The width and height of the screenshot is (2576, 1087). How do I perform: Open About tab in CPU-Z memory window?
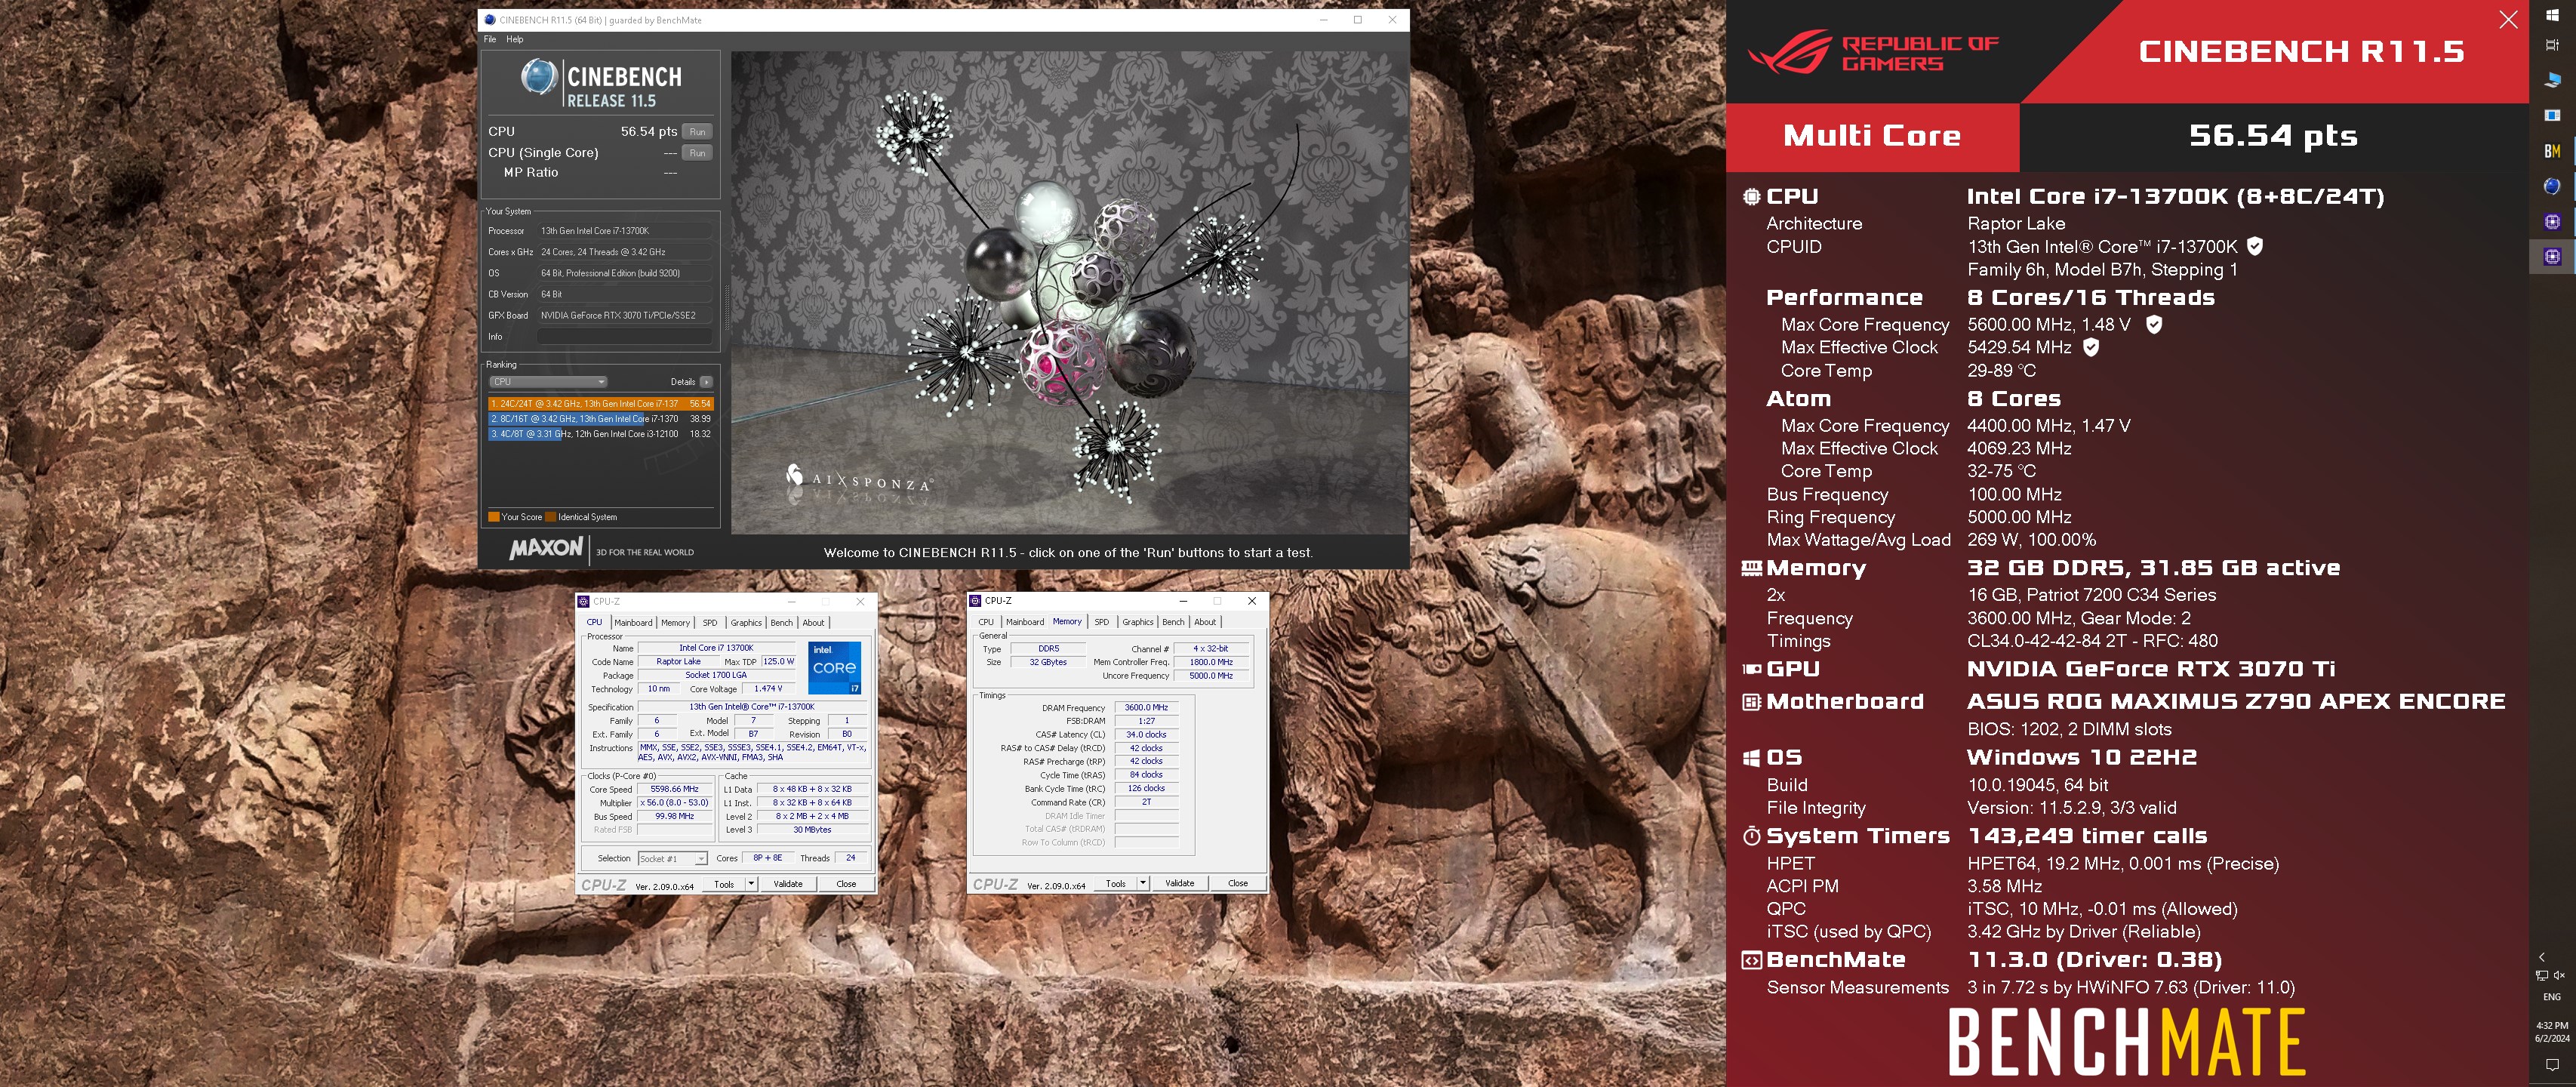1206,622
